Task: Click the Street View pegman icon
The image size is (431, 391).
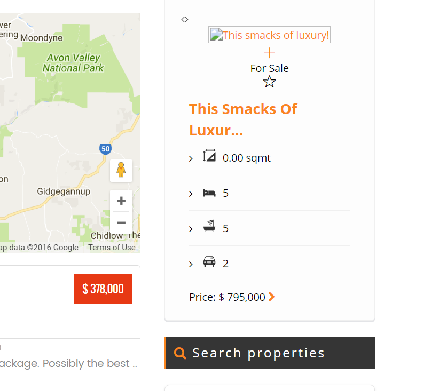Action: click(x=121, y=170)
